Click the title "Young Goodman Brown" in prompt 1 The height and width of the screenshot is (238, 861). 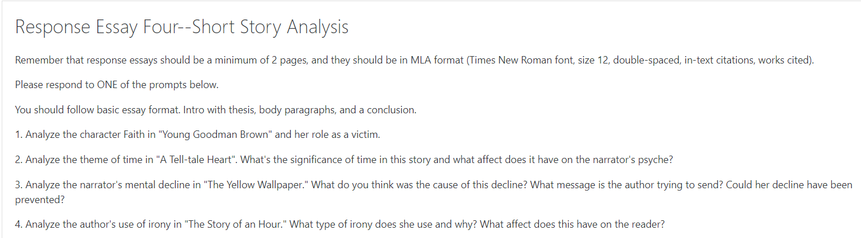[216, 135]
